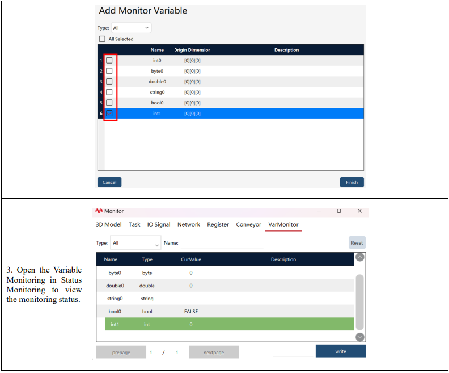Switch to the Register tab
449x373 pixels.
[218, 224]
